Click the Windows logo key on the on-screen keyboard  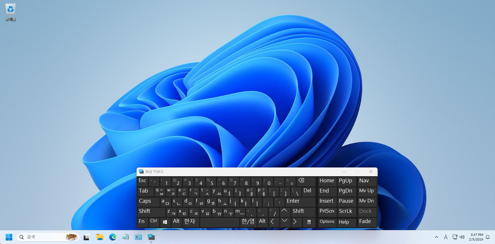click(165, 222)
